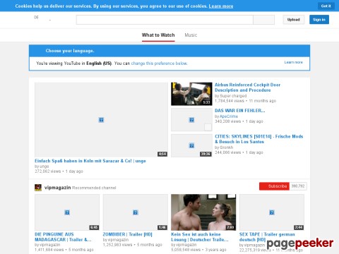Click the 390,792 subscriber count

(x=298, y=186)
